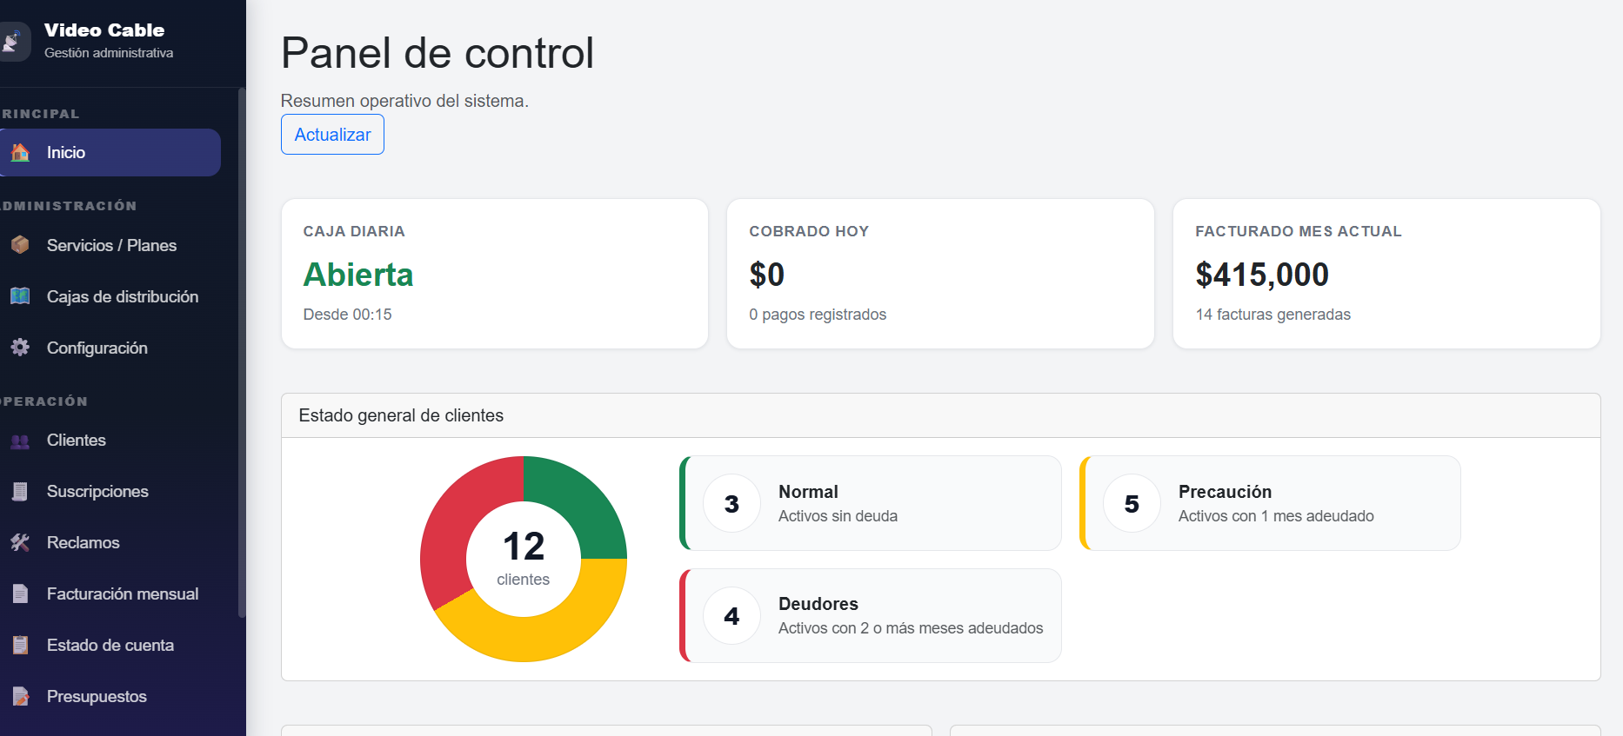Click the document icon for Facturación mensual
This screenshot has width=1623, height=736.
pos(20,594)
